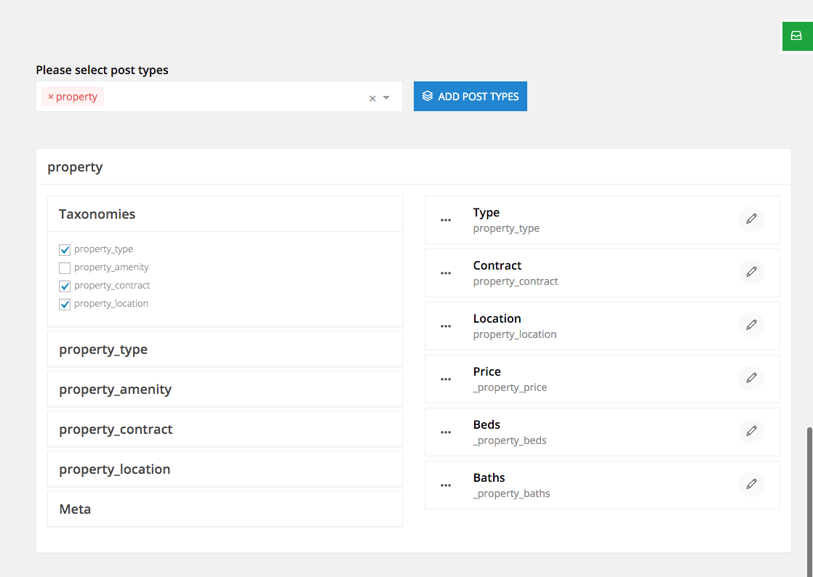The width and height of the screenshot is (813, 577).
Task: Edit the Type field with pencil icon
Action: [751, 219]
